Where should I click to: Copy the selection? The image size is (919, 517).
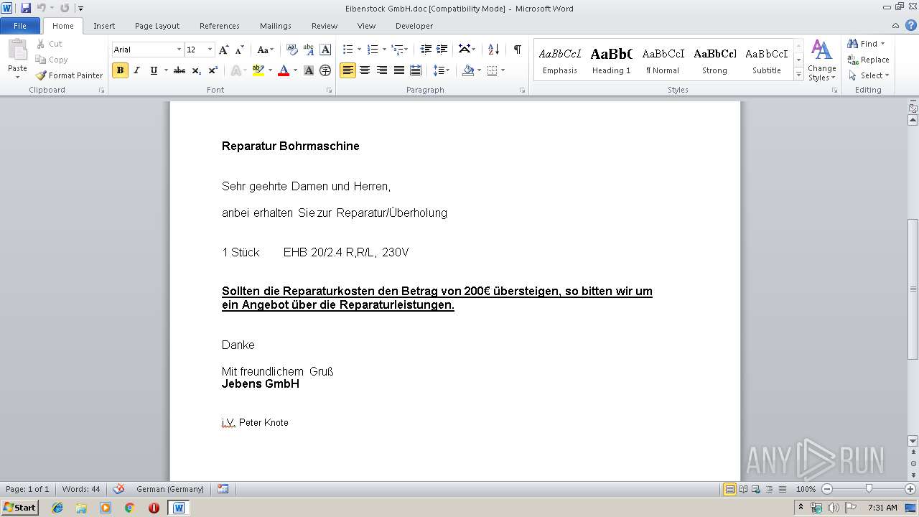tap(52, 60)
